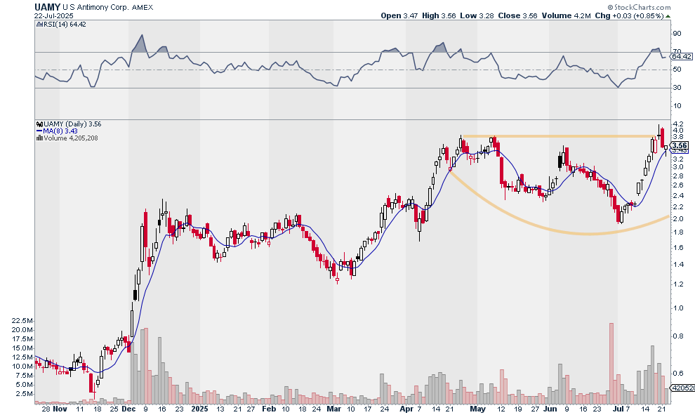Click the AMEX exchange label
This screenshot has height=415, width=695.
click(x=143, y=8)
